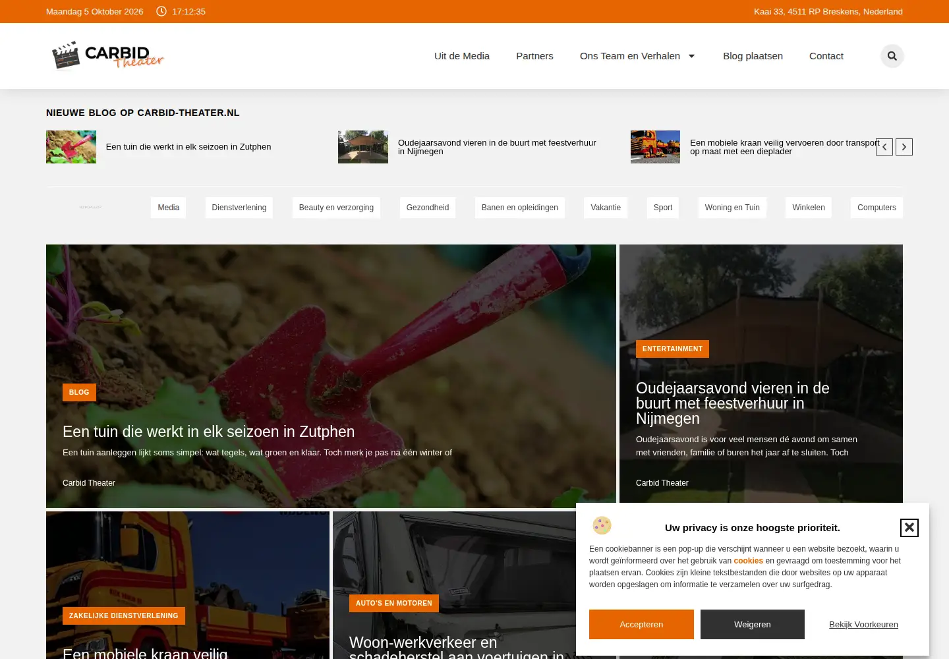Expand the Ons Team en Verhalen dropdown arrow
Image resolution: width=949 pixels, height=659 pixels.
click(x=692, y=56)
